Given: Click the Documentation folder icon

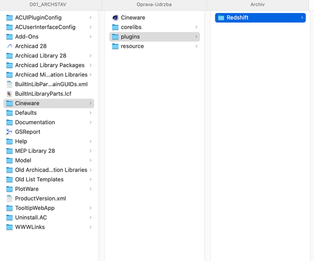Looking at the screenshot, I should point(9,122).
